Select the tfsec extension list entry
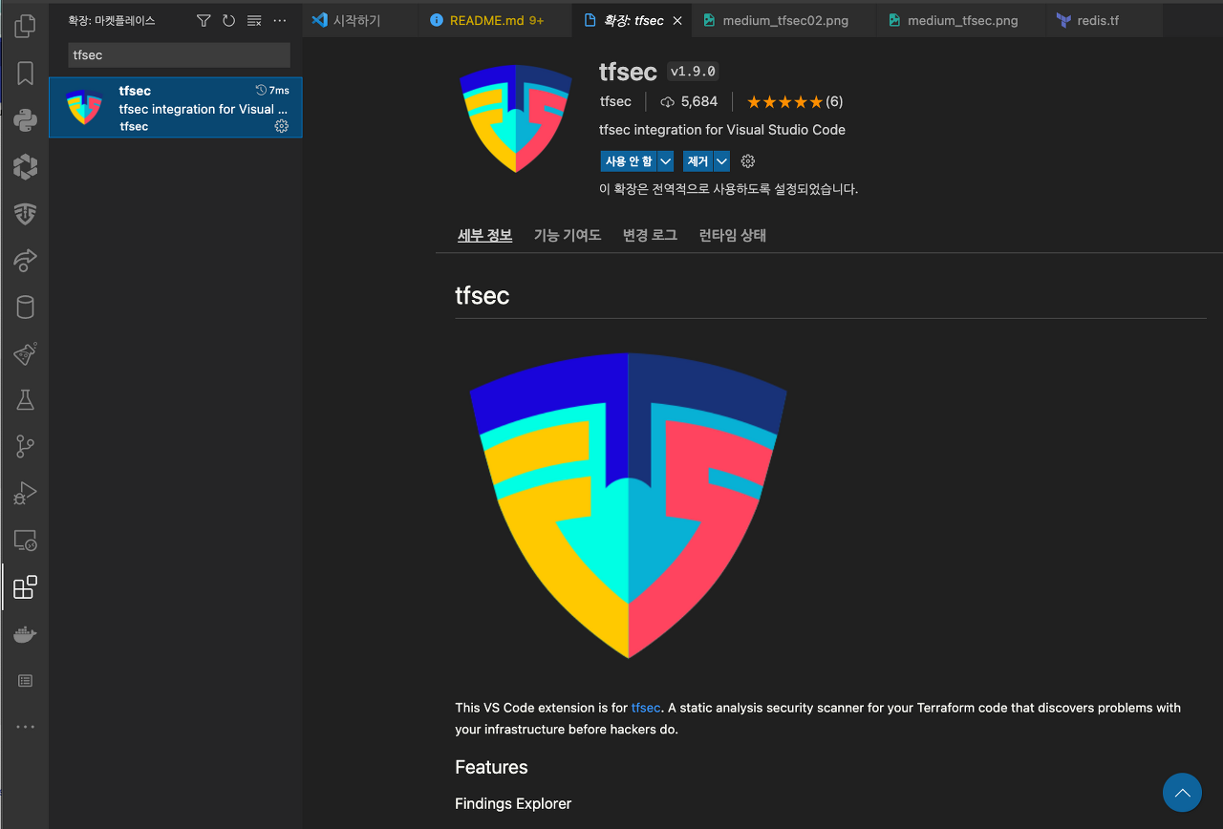Viewport: 1223px width, 829px height. coord(176,108)
